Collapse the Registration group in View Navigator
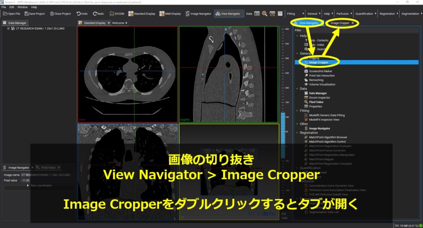 tap(297, 133)
